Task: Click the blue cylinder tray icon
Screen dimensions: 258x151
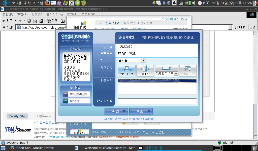Action: tap(169, 3)
